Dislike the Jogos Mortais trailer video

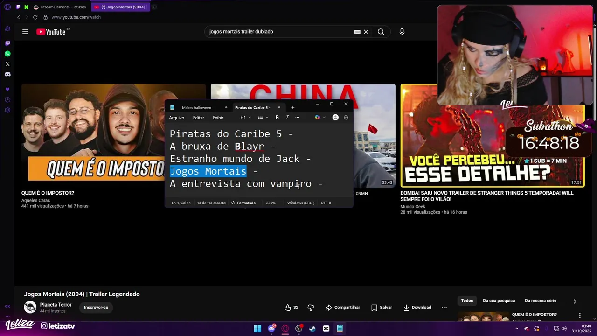click(x=311, y=308)
